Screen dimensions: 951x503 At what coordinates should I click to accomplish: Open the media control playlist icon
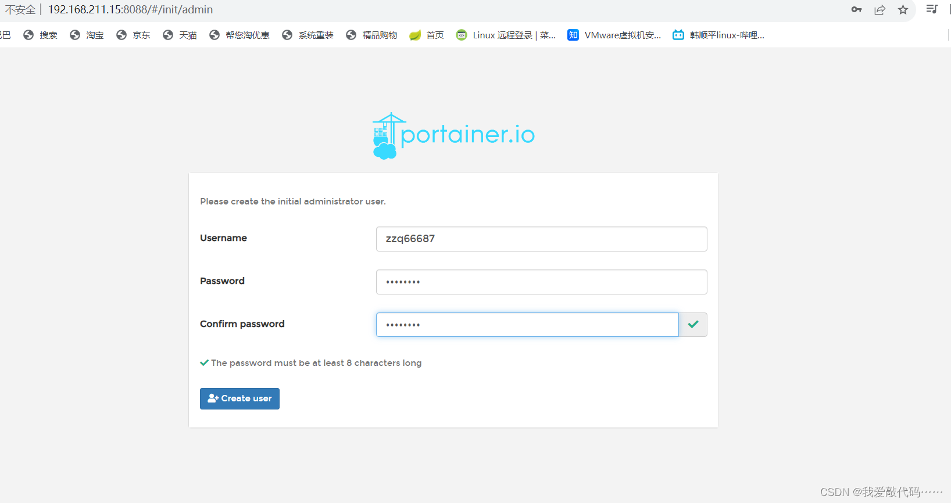pos(932,9)
